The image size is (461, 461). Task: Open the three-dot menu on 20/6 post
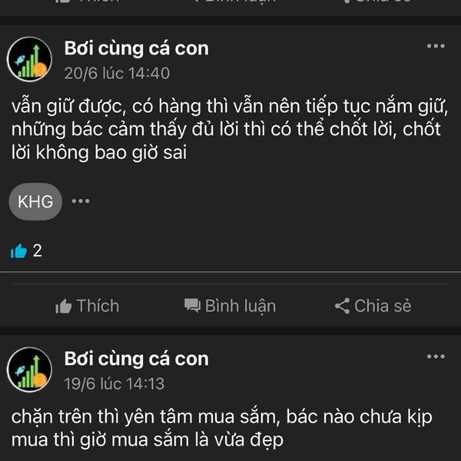click(x=436, y=46)
